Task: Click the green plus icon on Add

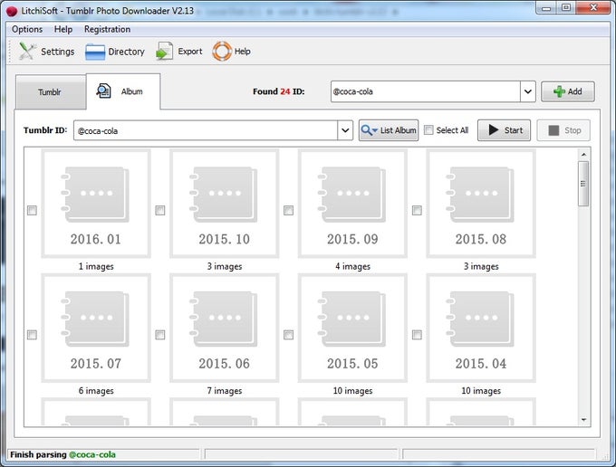Action: (x=559, y=91)
